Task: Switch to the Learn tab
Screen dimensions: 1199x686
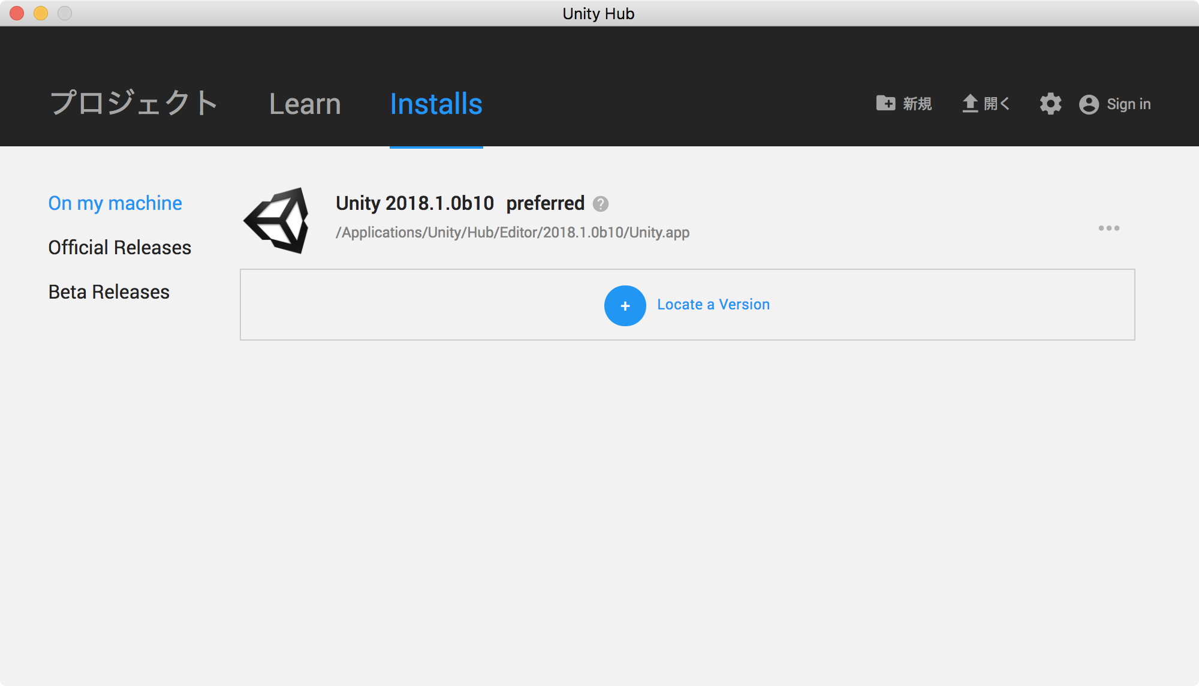Action: [x=305, y=104]
